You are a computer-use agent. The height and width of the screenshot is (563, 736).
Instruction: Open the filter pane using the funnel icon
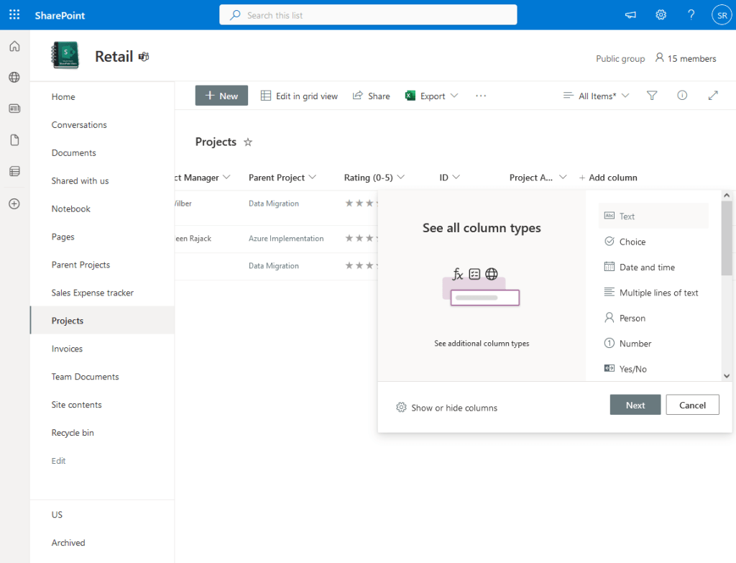pos(651,95)
